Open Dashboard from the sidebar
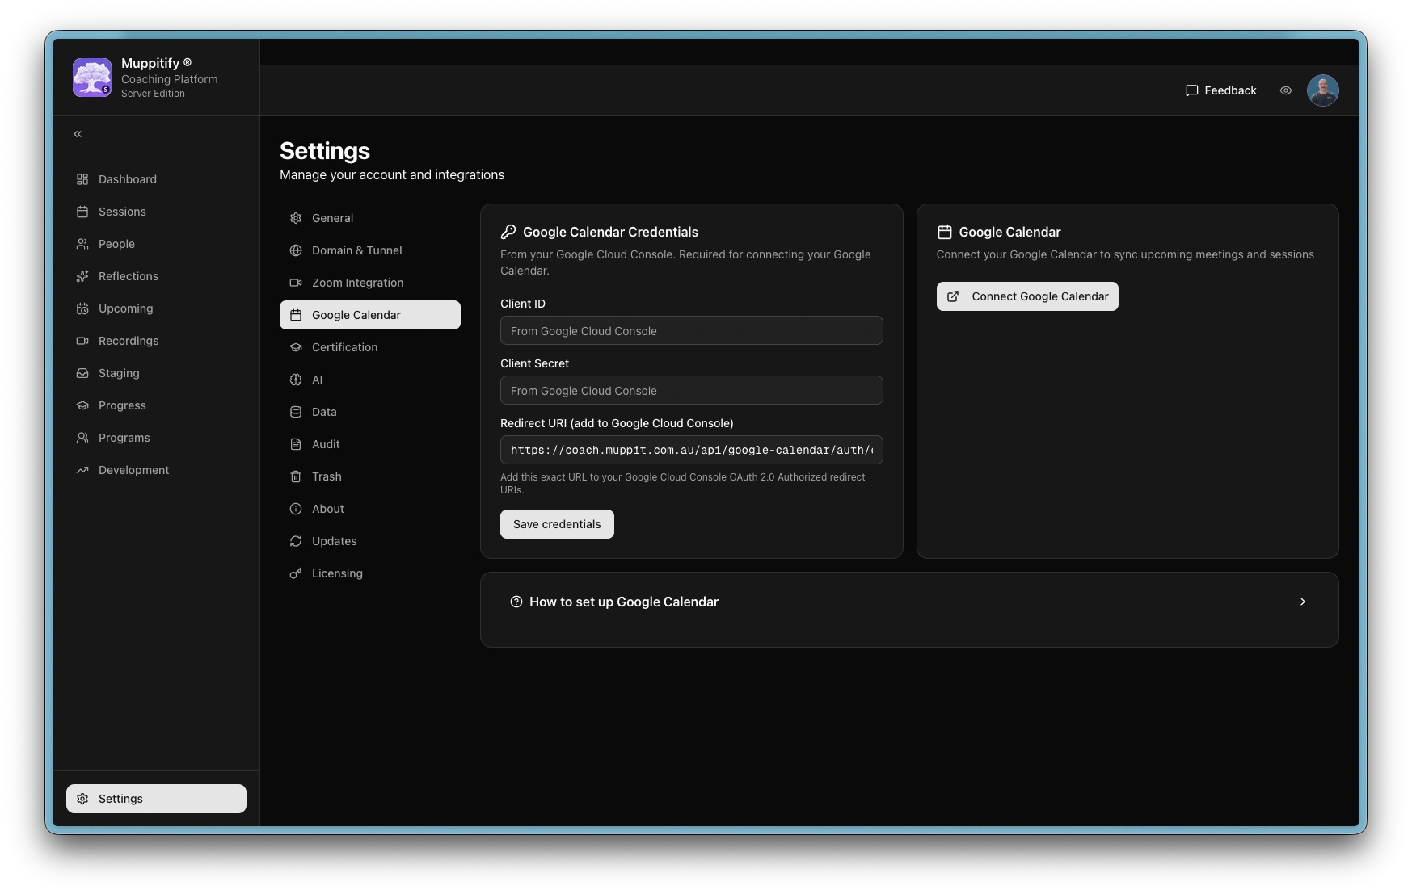Image resolution: width=1412 pixels, height=894 pixels. tap(127, 179)
